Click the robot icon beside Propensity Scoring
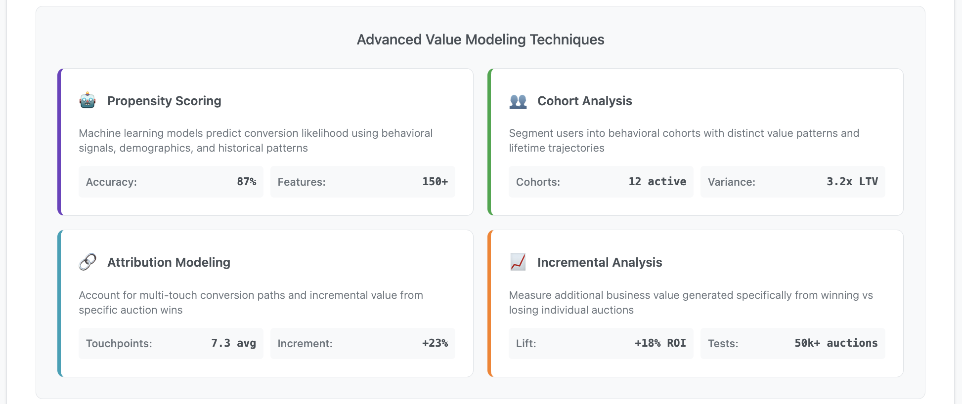The height and width of the screenshot is (404, 962). [x=87, y=101]
